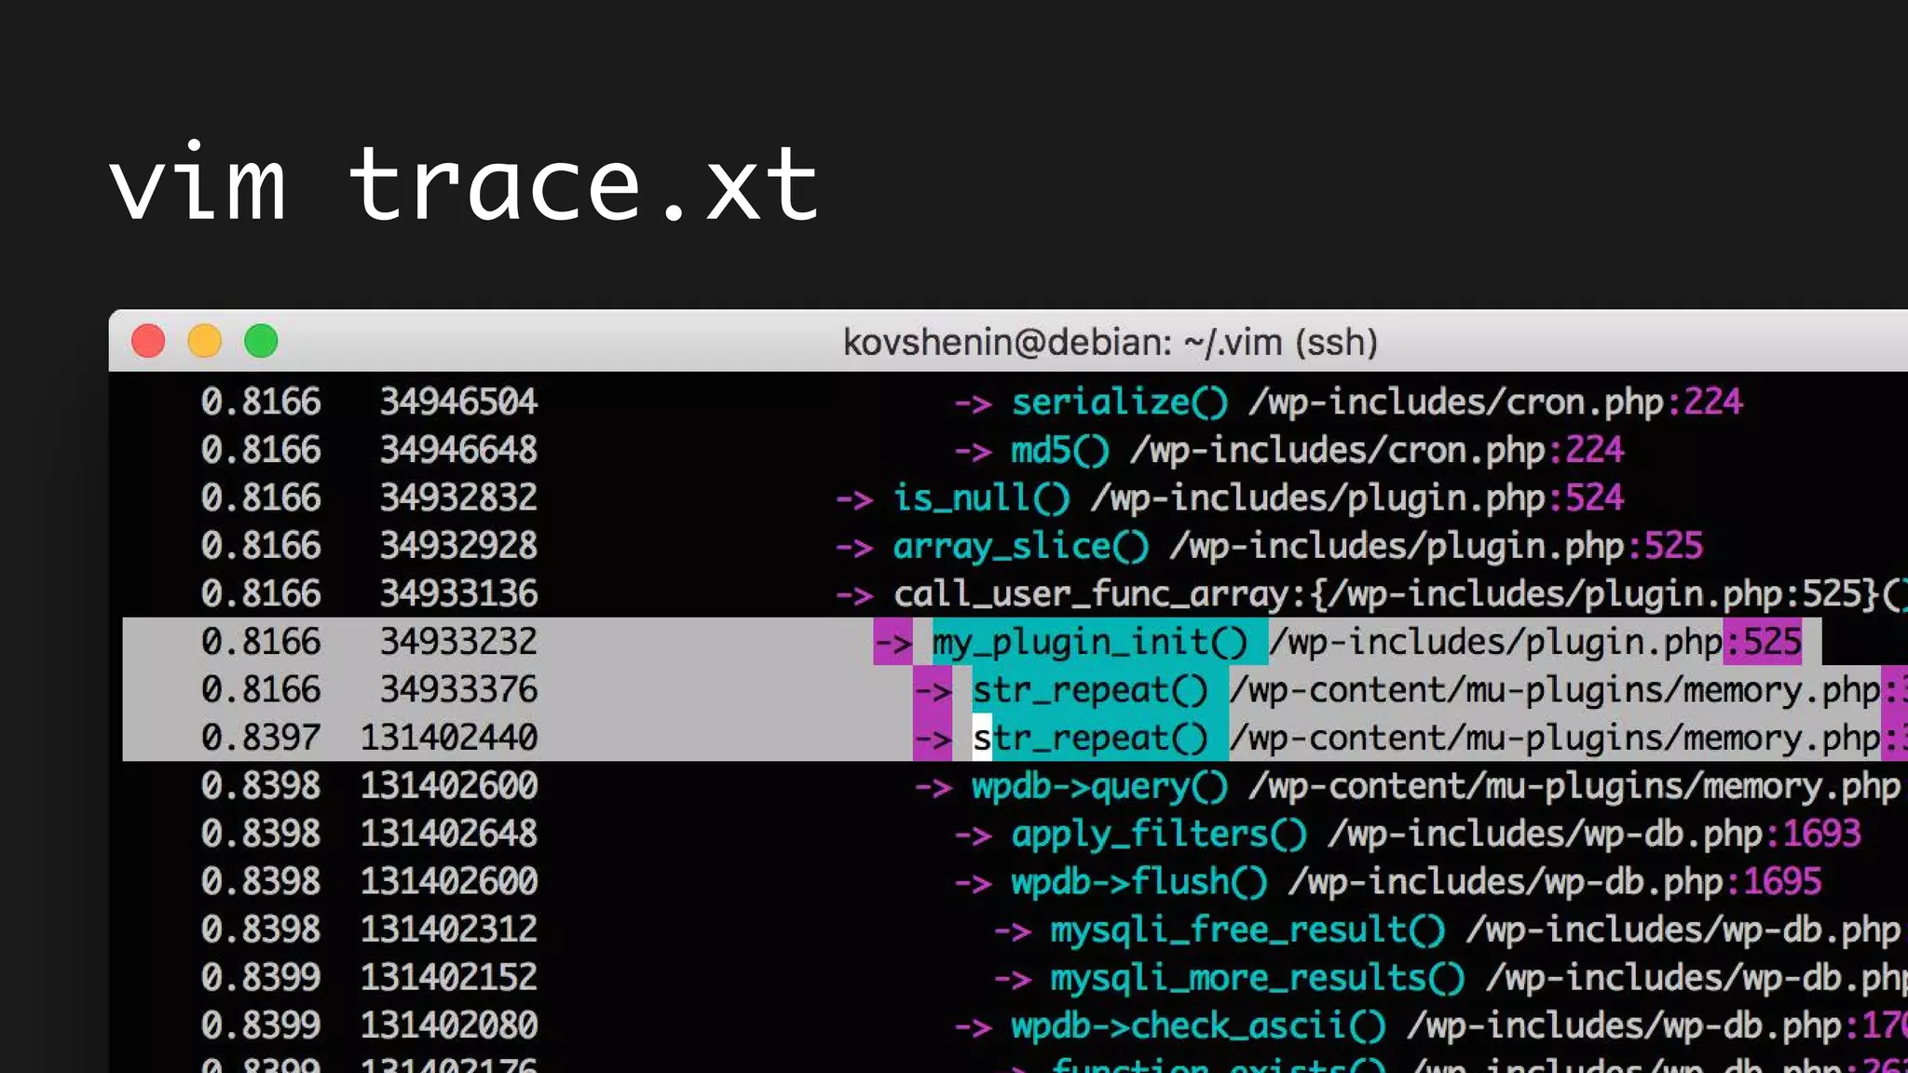Click memory value 34933376
Image resolution: width=1908 pixels, height=1073 pixels.
click(x=458, y=690)
